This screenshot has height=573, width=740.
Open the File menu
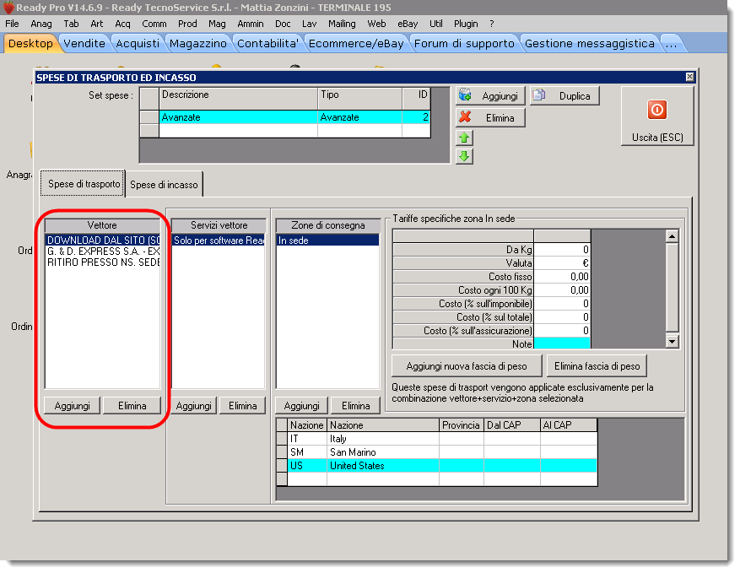coord(13,24)
